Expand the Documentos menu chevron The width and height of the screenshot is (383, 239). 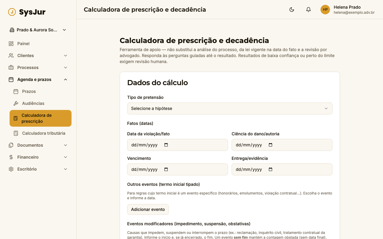click(66, 145)
